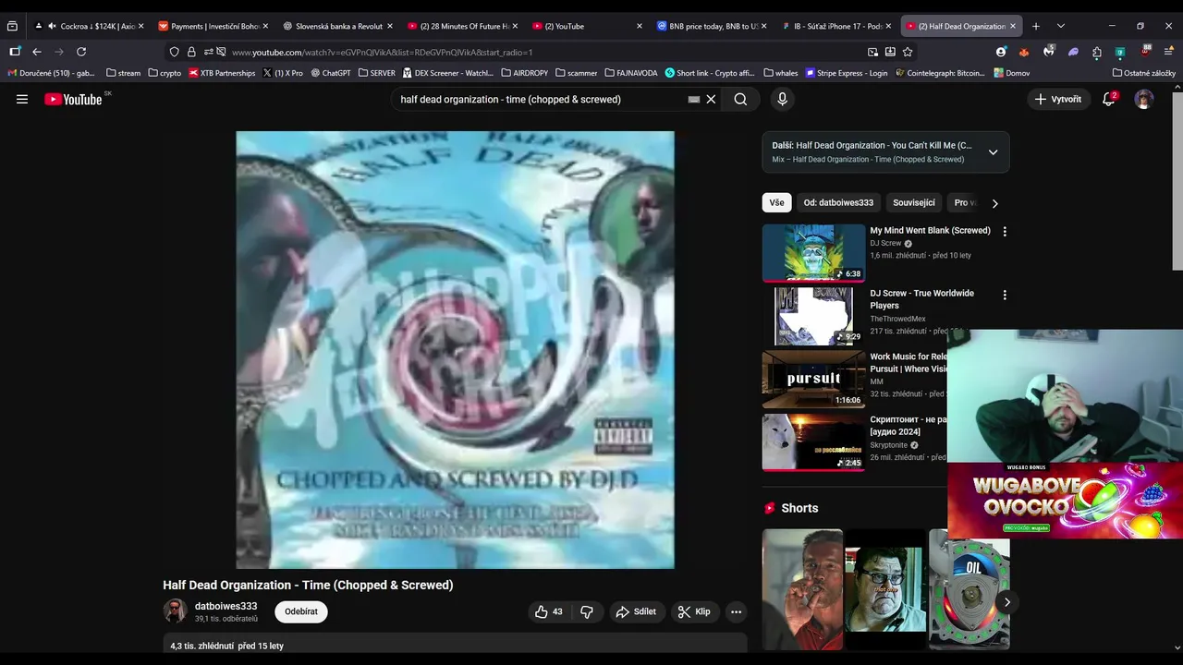Screen dimensions: 1183x665
Task: Open the ChatGPT bookmark
Action: pyautogui.click(x=331, y=73)
